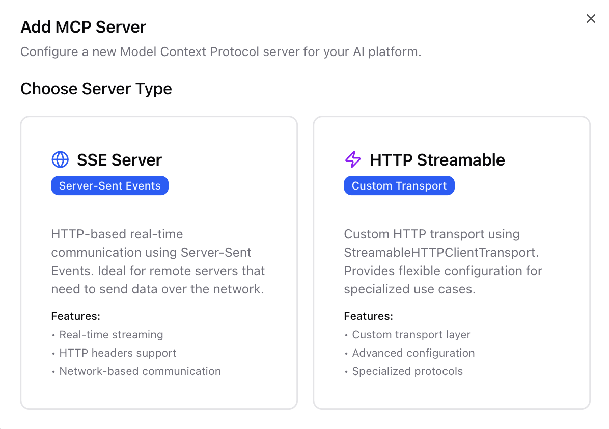Click the Specialized protocols feature item
The image size is (609, 429).
(407, 371)
